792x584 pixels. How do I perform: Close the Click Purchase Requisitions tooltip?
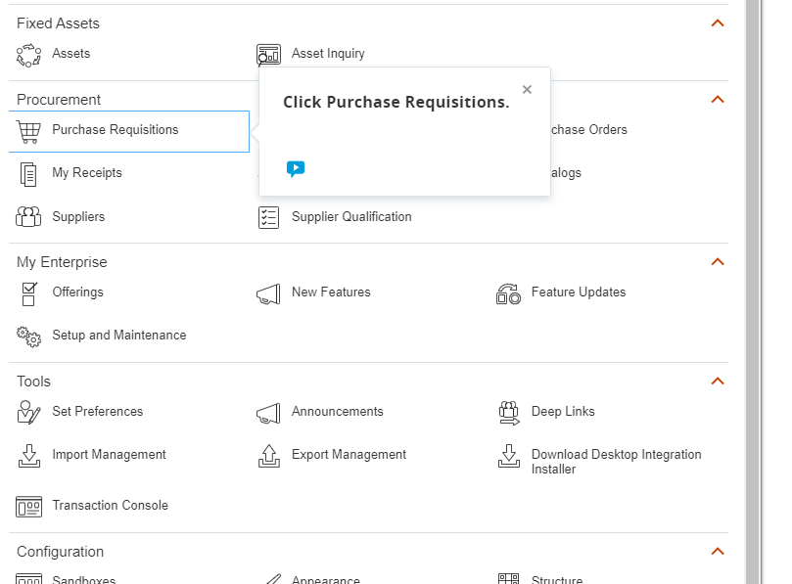tap(527, 90)
